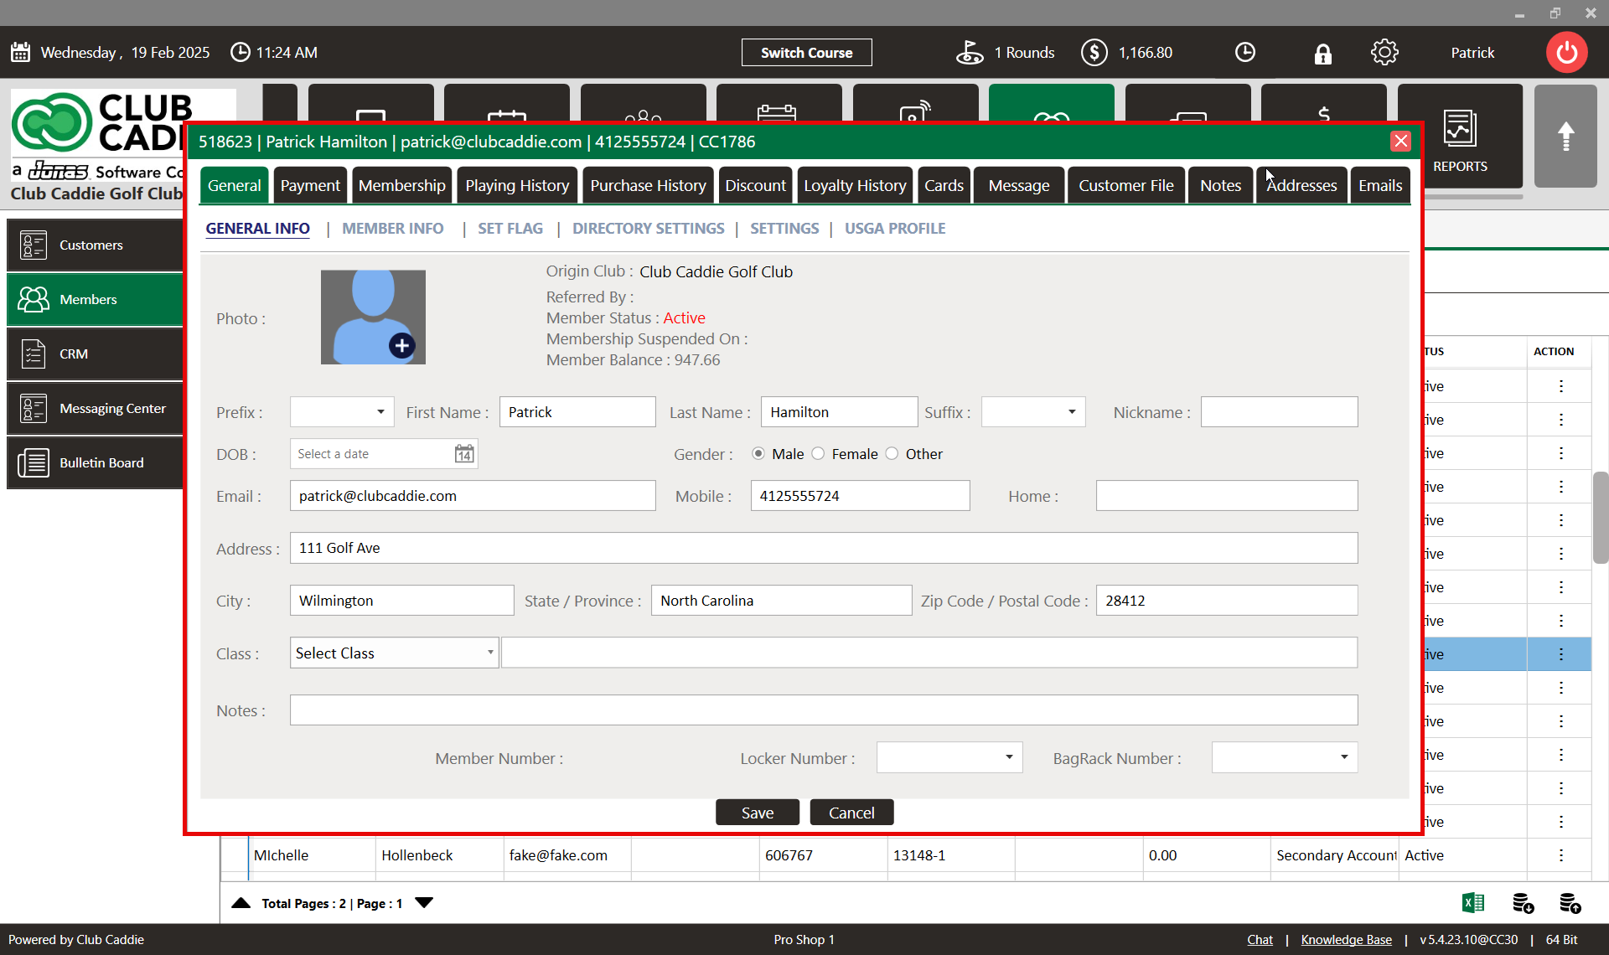1609x955 pixels.
Task: Open the Chat link in footer
Action: pyautogui.click(x=1260, y=939)
